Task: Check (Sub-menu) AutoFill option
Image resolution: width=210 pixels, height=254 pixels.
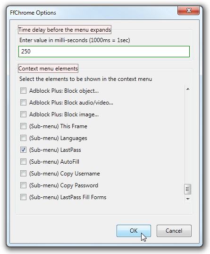Action: 23,161
